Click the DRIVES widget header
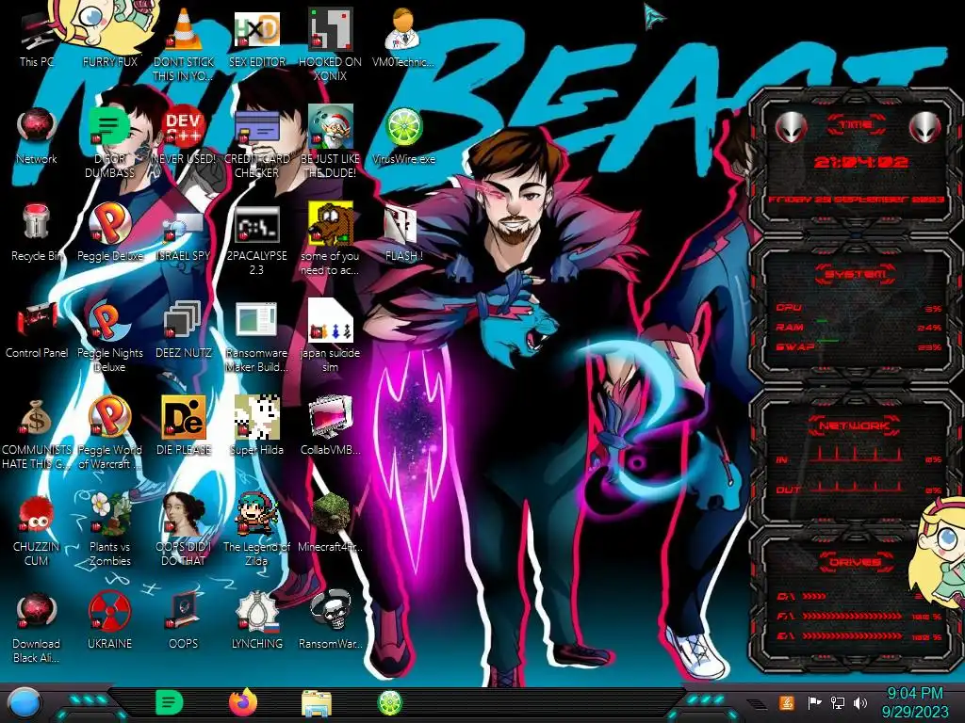 click(855, 562)
